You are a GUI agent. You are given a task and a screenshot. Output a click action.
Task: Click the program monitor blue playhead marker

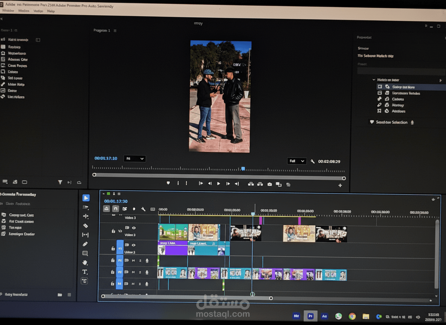[243, 169]
